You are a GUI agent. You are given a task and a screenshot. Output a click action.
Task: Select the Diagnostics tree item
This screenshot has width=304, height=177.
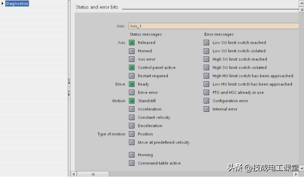[17, 4]
